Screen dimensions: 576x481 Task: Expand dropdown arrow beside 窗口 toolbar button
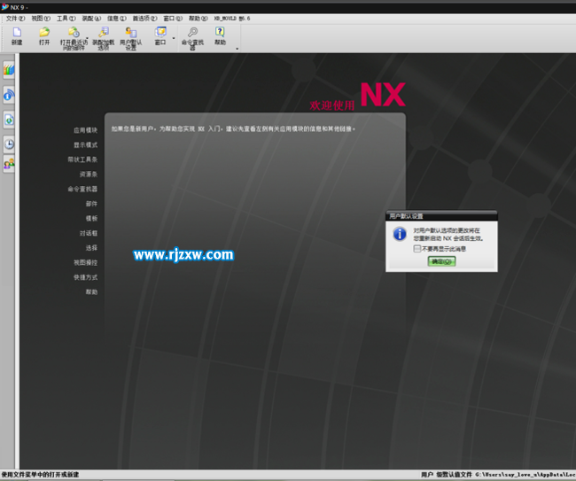(x=174, y=38)
